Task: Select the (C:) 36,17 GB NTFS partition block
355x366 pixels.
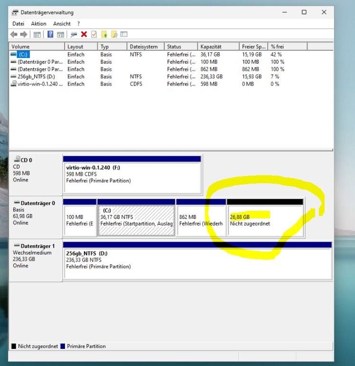Action: coord(136,218)
